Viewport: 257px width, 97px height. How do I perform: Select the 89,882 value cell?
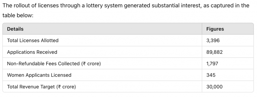point(228,52)
